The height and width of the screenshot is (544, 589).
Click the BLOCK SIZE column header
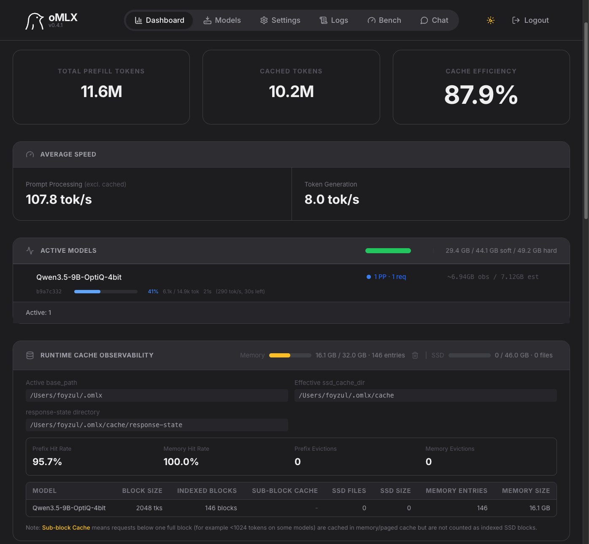(142, 491)
